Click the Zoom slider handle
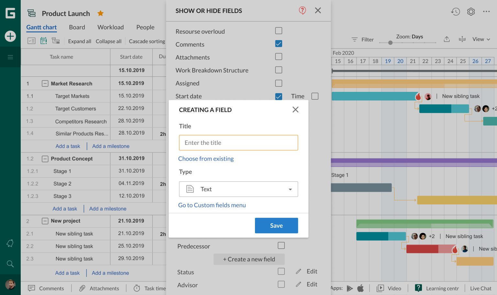Screen dimensions: 497x295 390,43
